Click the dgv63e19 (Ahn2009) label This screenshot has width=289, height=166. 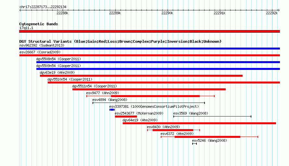57,72
